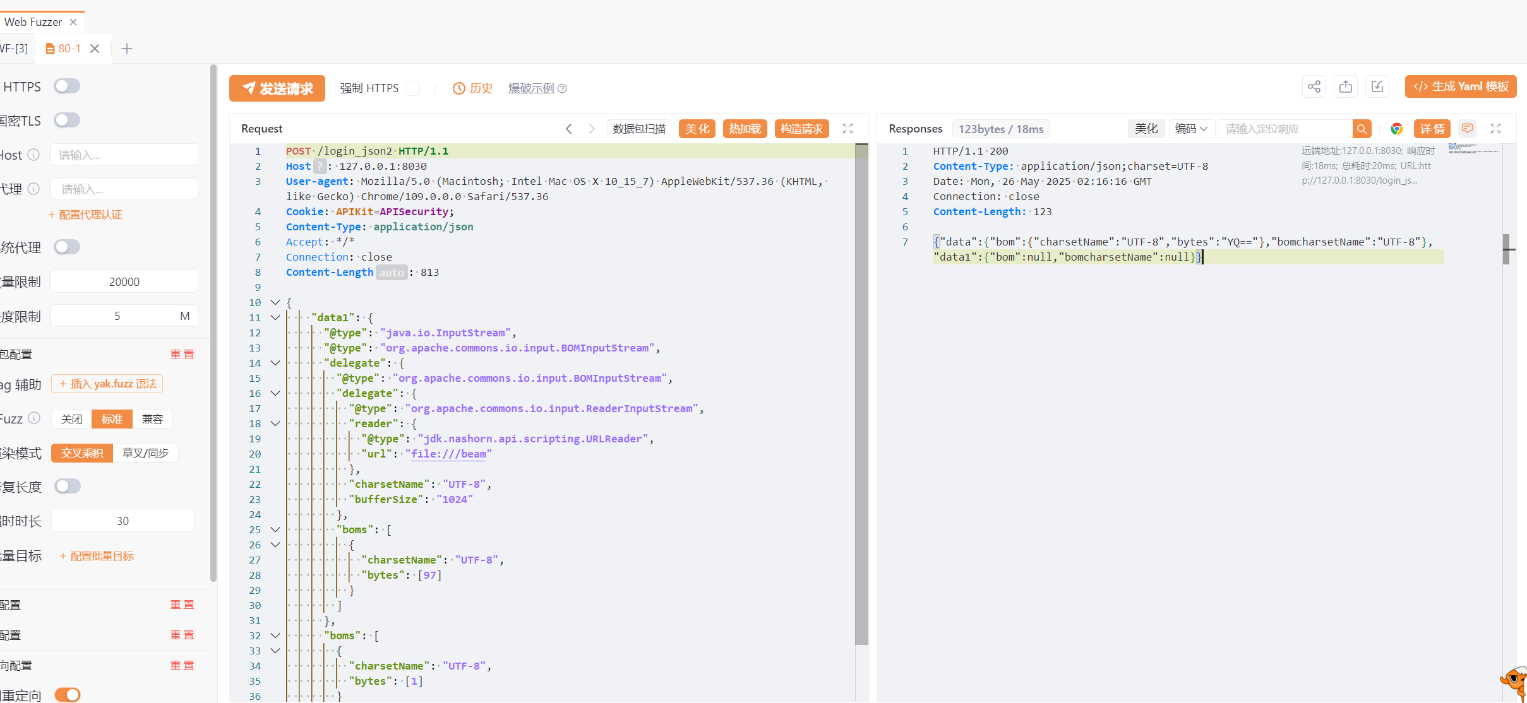Click the mascot icon at bottom right
Screen dimensions: 1527x703
1514,683
